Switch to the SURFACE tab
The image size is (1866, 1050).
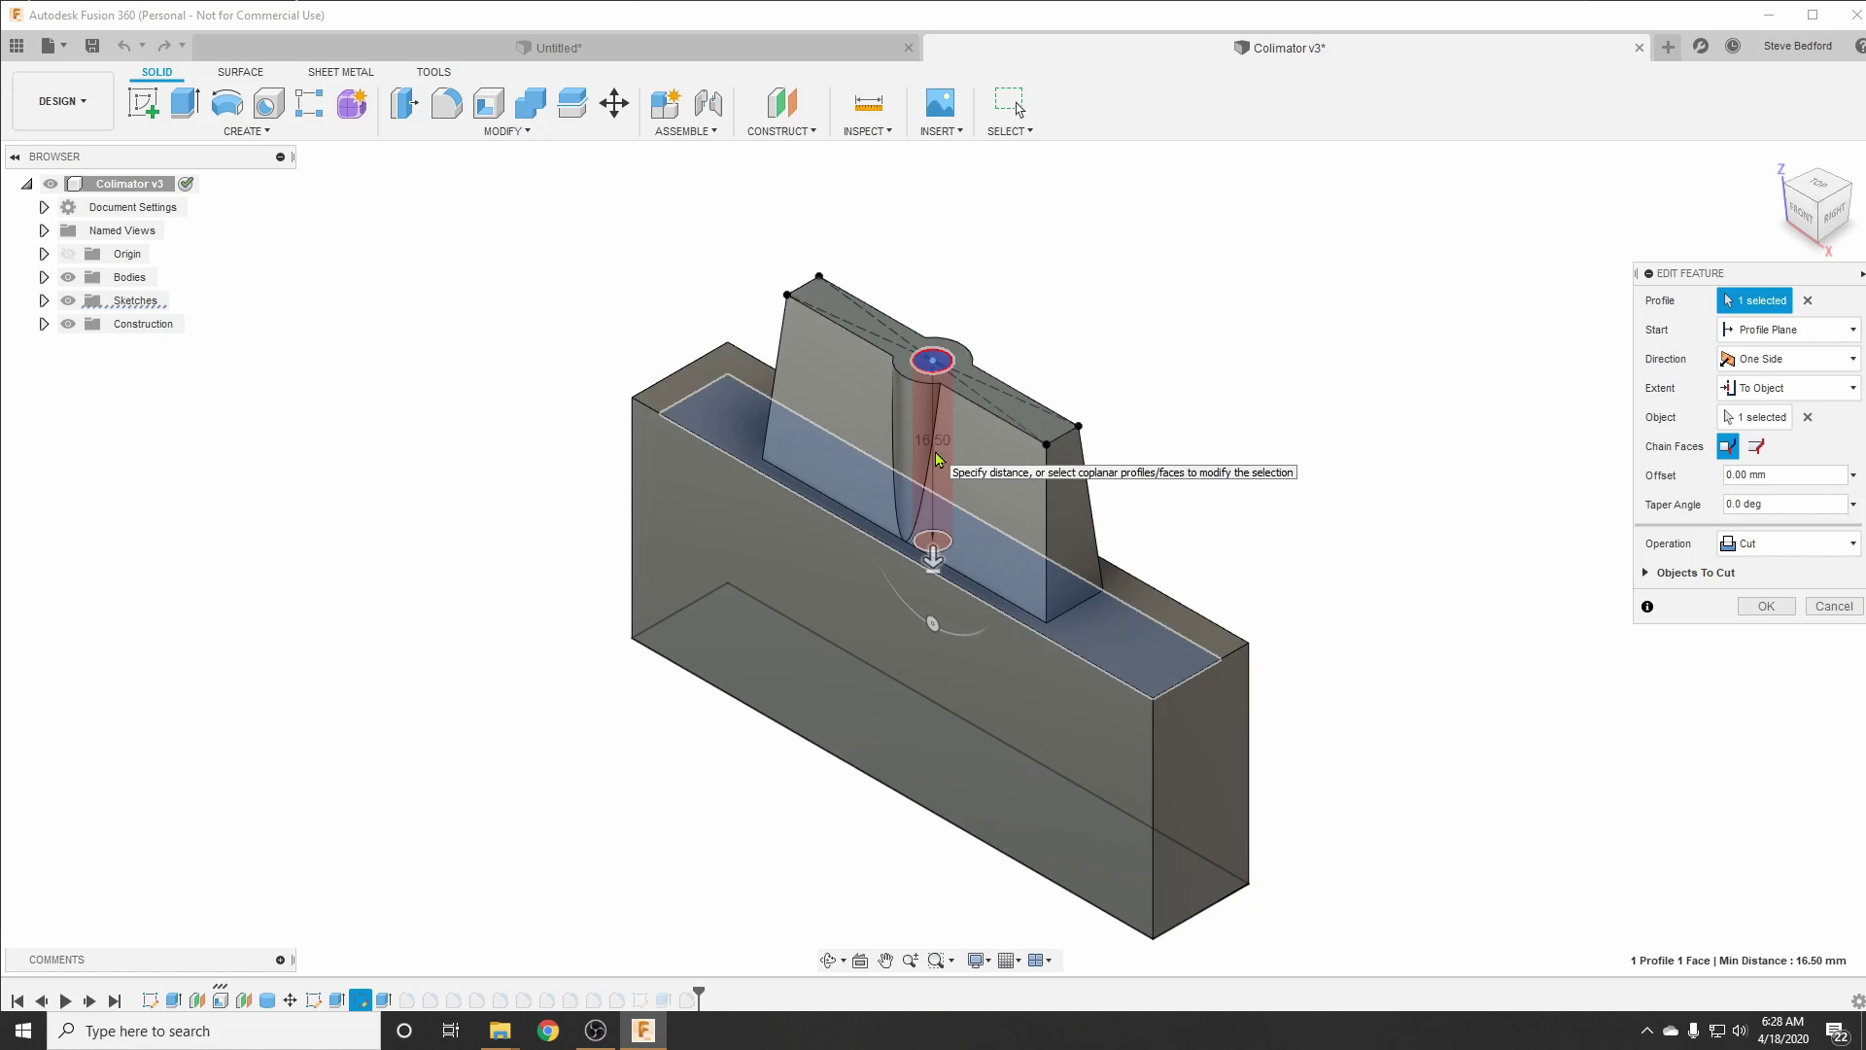240,72
